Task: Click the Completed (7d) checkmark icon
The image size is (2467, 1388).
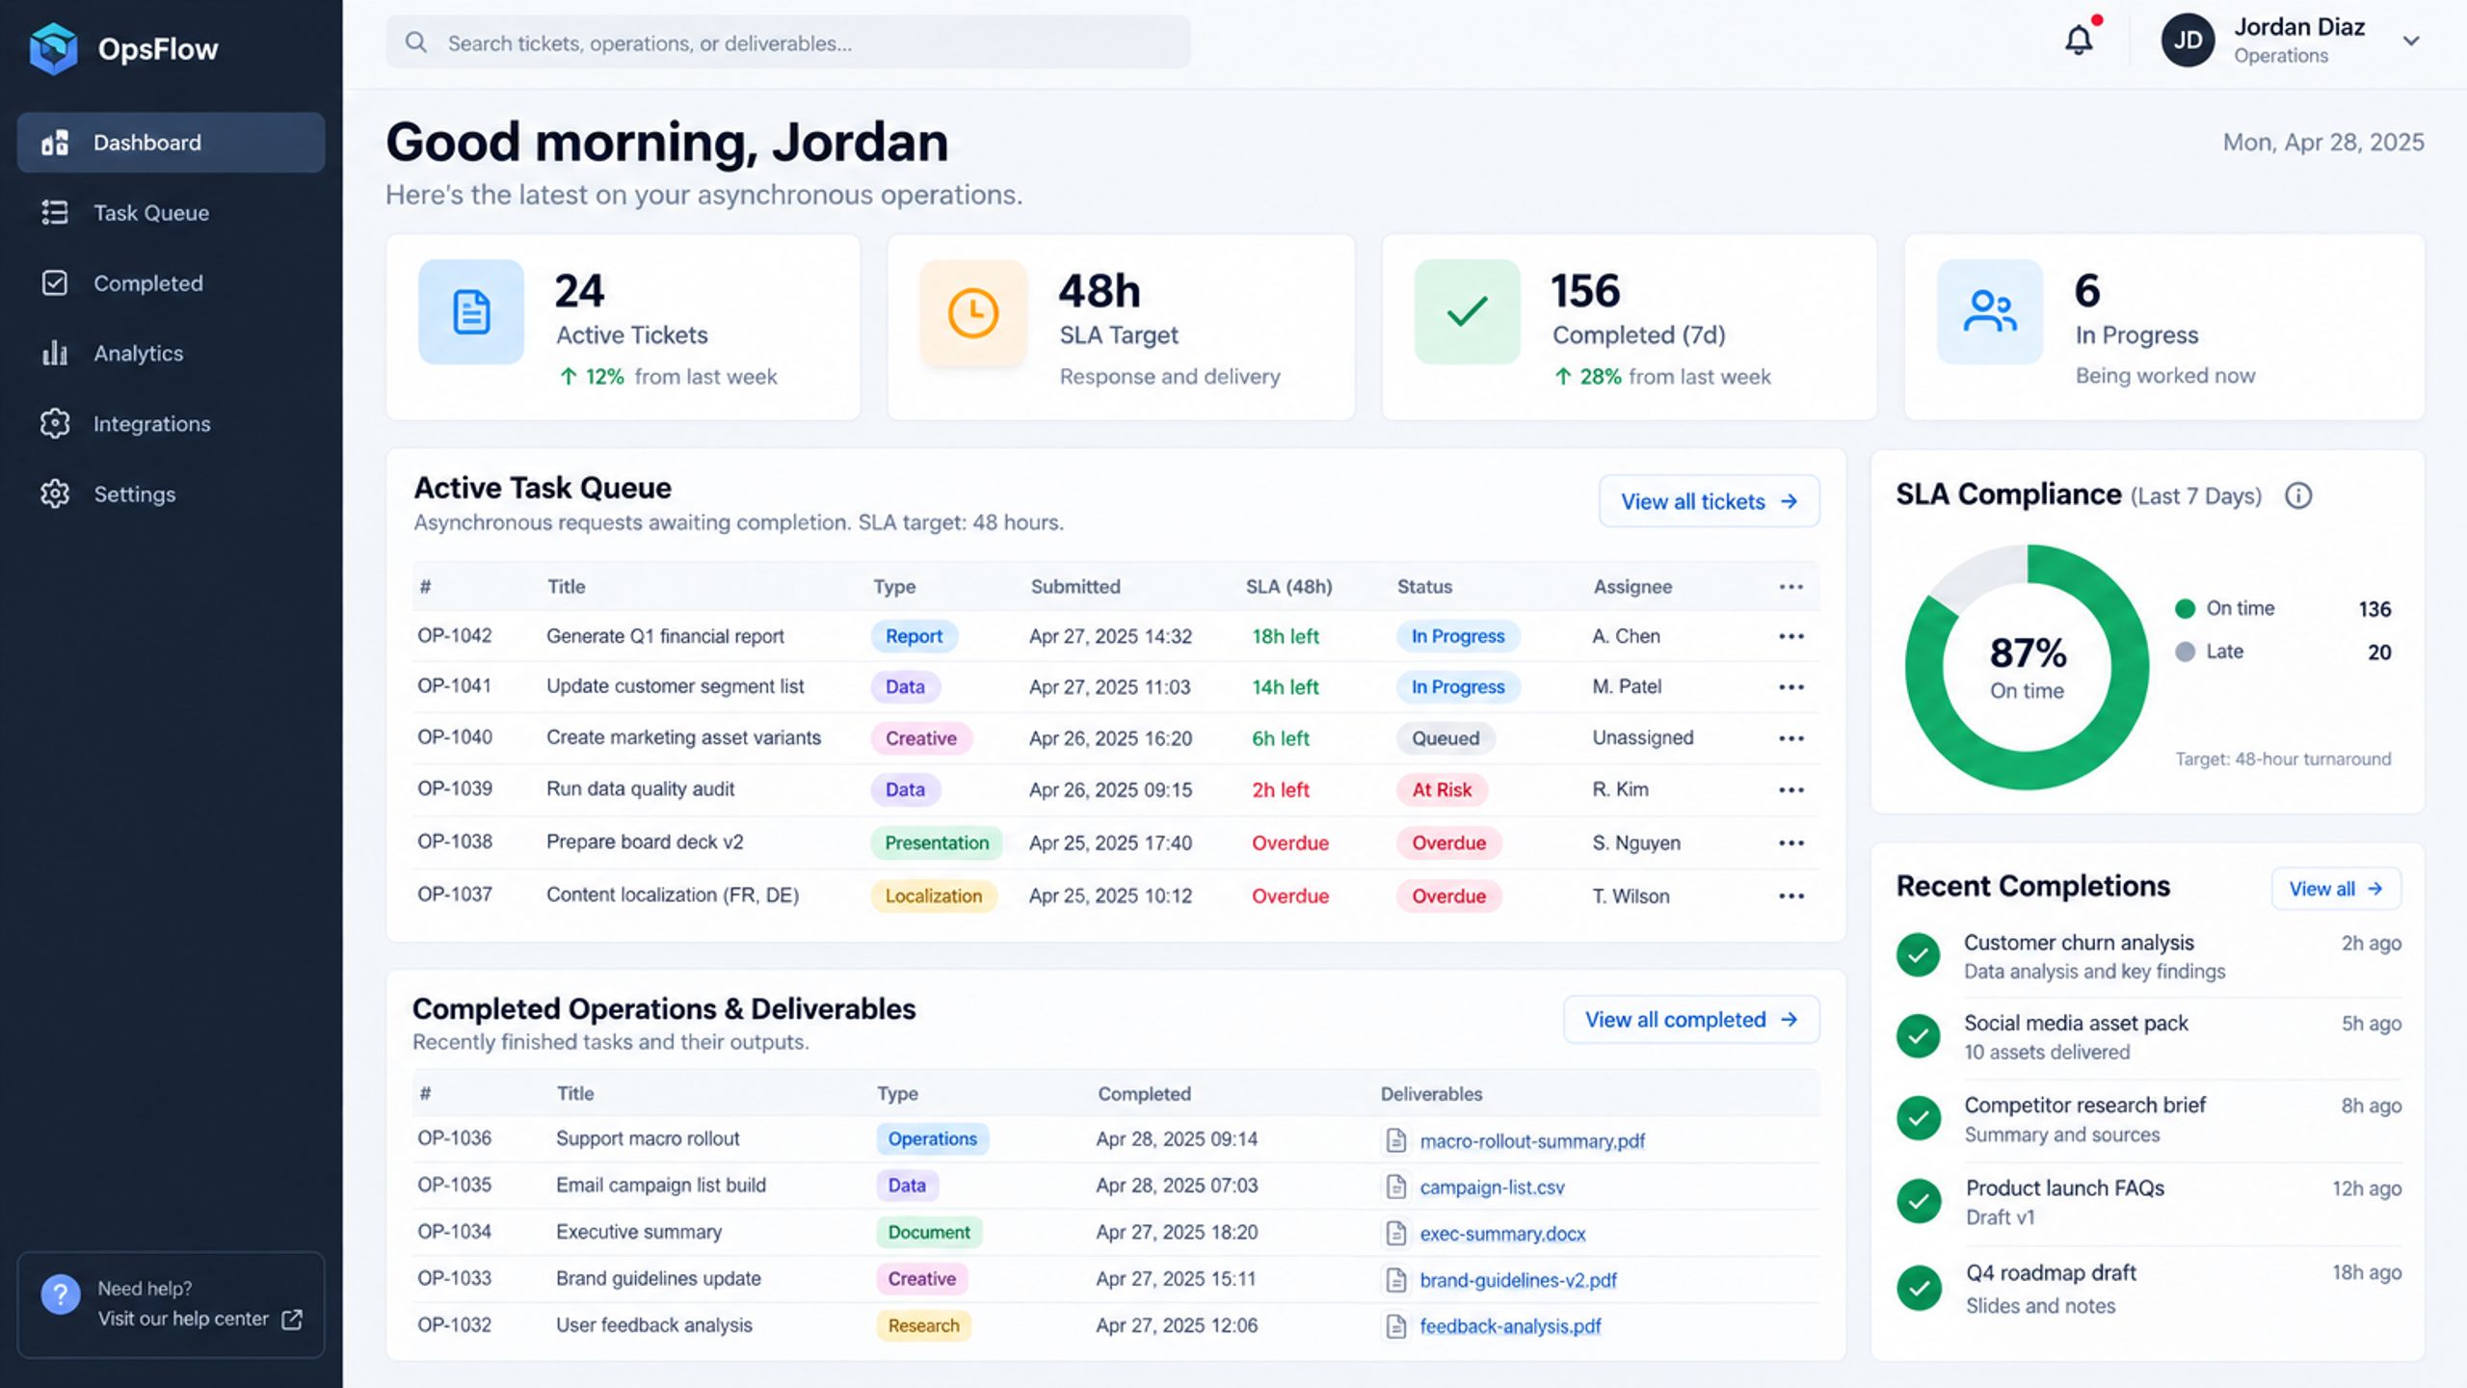Action: [1467, 312]
